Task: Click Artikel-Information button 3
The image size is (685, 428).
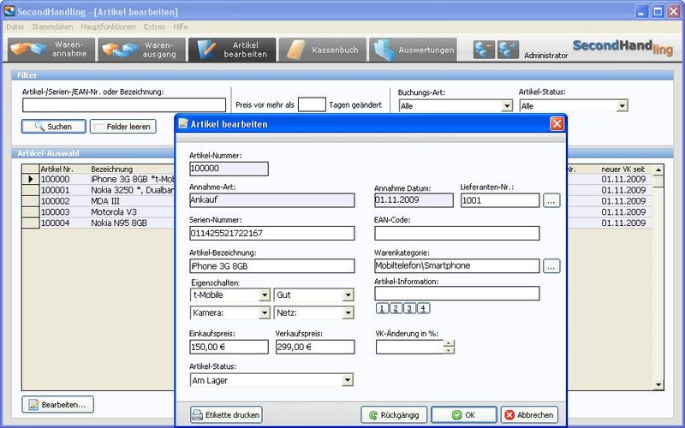Action: pyautogui.click(x=409, y=308)
